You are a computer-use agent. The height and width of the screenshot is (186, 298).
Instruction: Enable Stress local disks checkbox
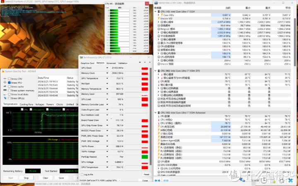click(x=9, y=94)
